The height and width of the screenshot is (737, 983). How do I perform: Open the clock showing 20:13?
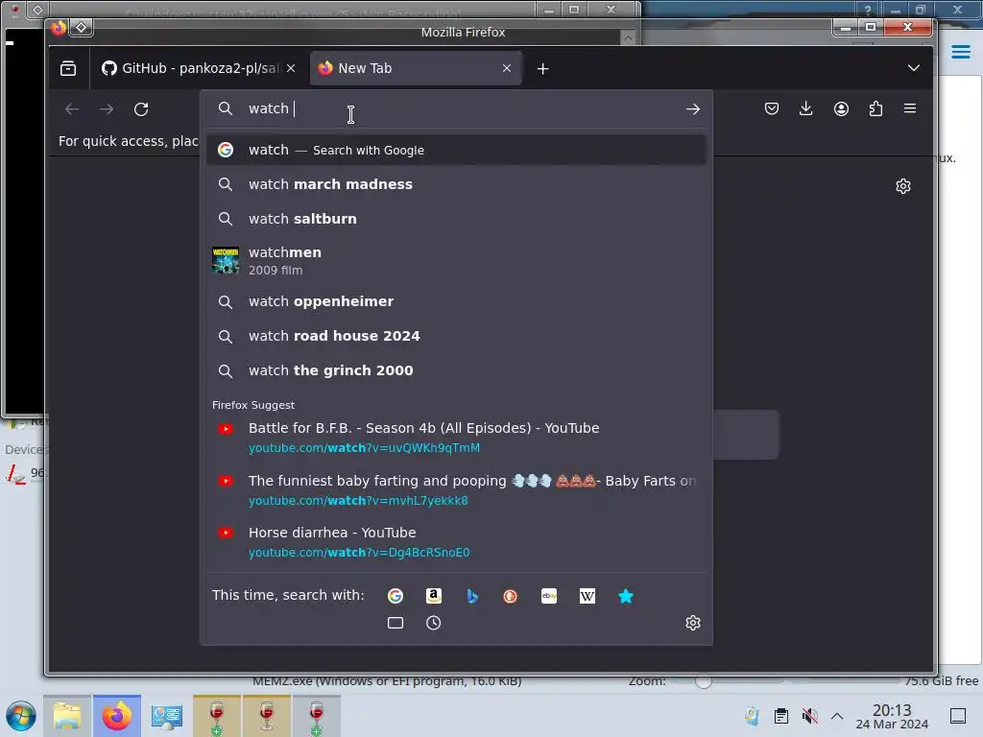[x=892, y=716]
